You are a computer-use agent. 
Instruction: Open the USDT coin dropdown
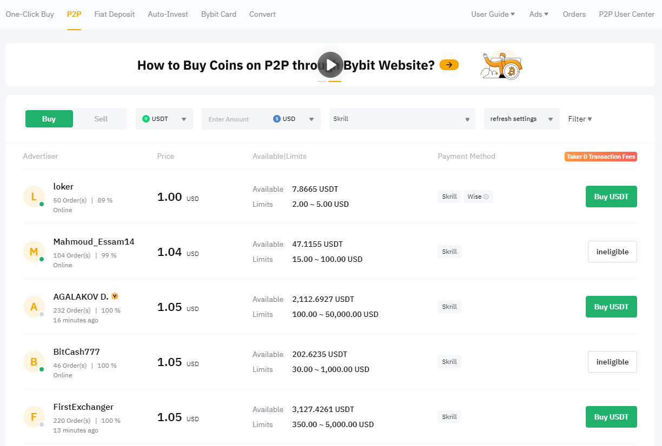point(164,119)
